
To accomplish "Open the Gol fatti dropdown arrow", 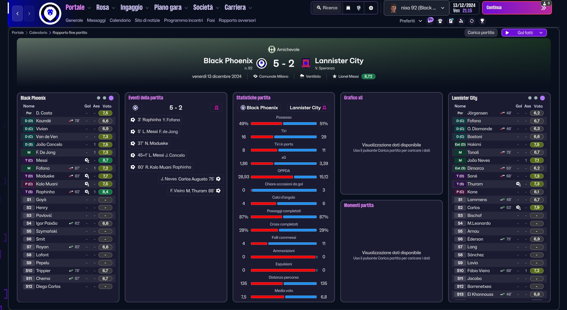I will (541, 33).
